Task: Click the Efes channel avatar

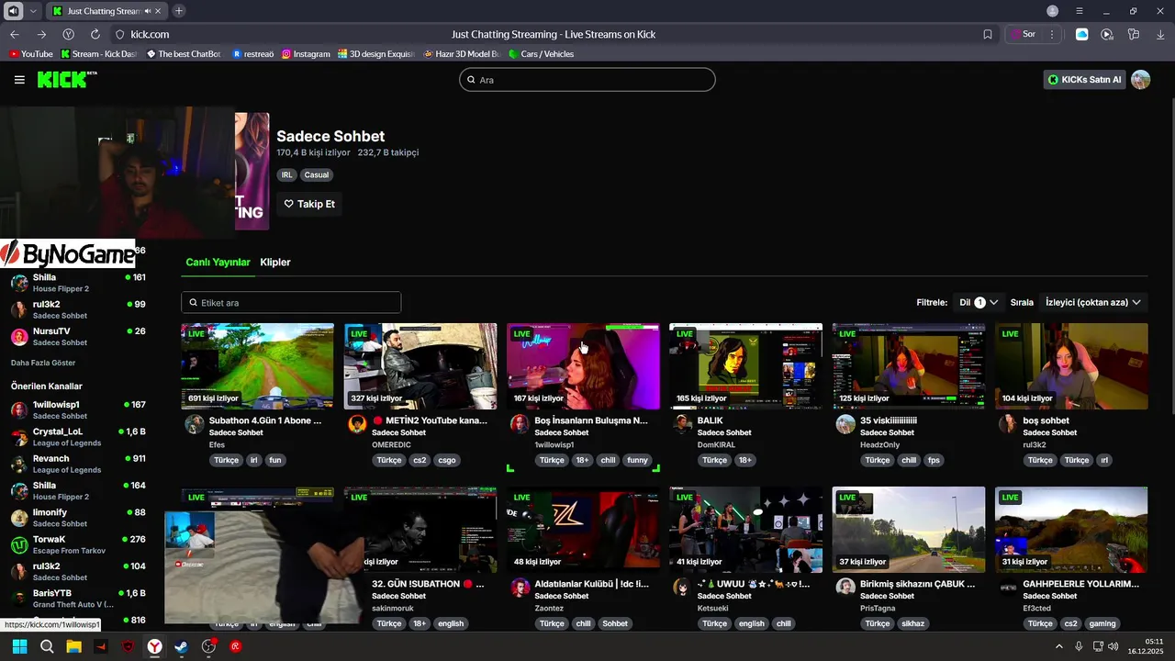Action: click(195, 423)
